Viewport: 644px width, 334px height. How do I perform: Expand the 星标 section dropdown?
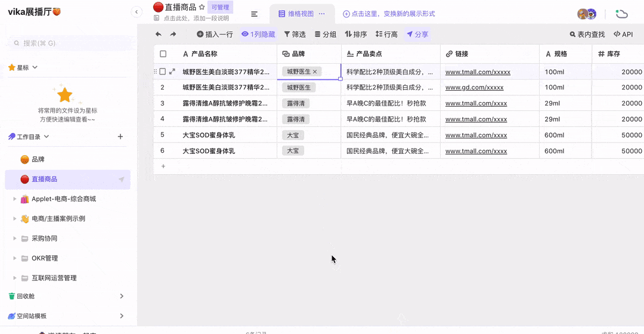click(x=35, y=67)
